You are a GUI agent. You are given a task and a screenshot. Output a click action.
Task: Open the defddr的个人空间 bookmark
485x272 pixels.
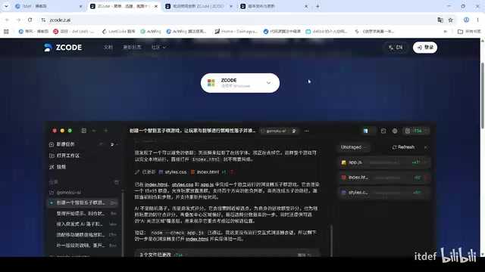point(327,32)
